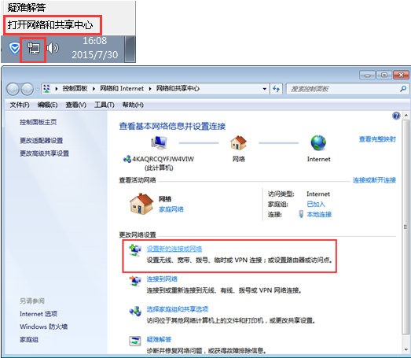Click the search magnifier icon
Image resolution: width=411 pixels, height=358 pixels.
(x=403, y=89)
